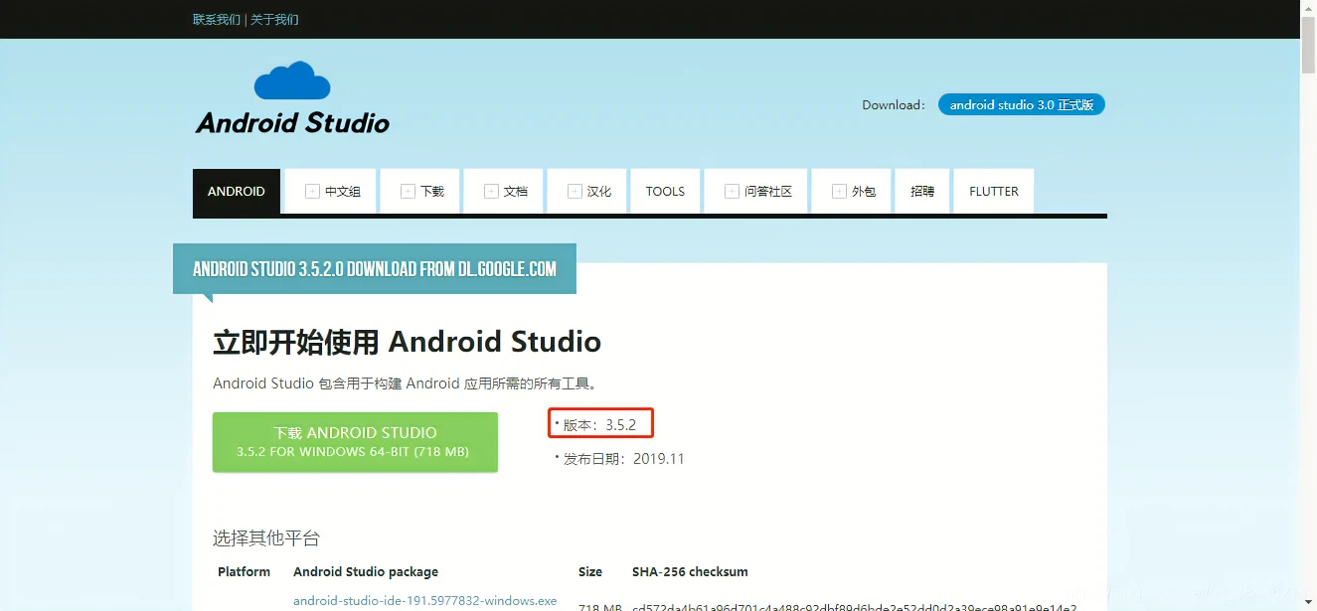This screenshot has width=1317, height=611.
Task: Expand the plus icon beside 下载
Action: click(x=408, y=192)
